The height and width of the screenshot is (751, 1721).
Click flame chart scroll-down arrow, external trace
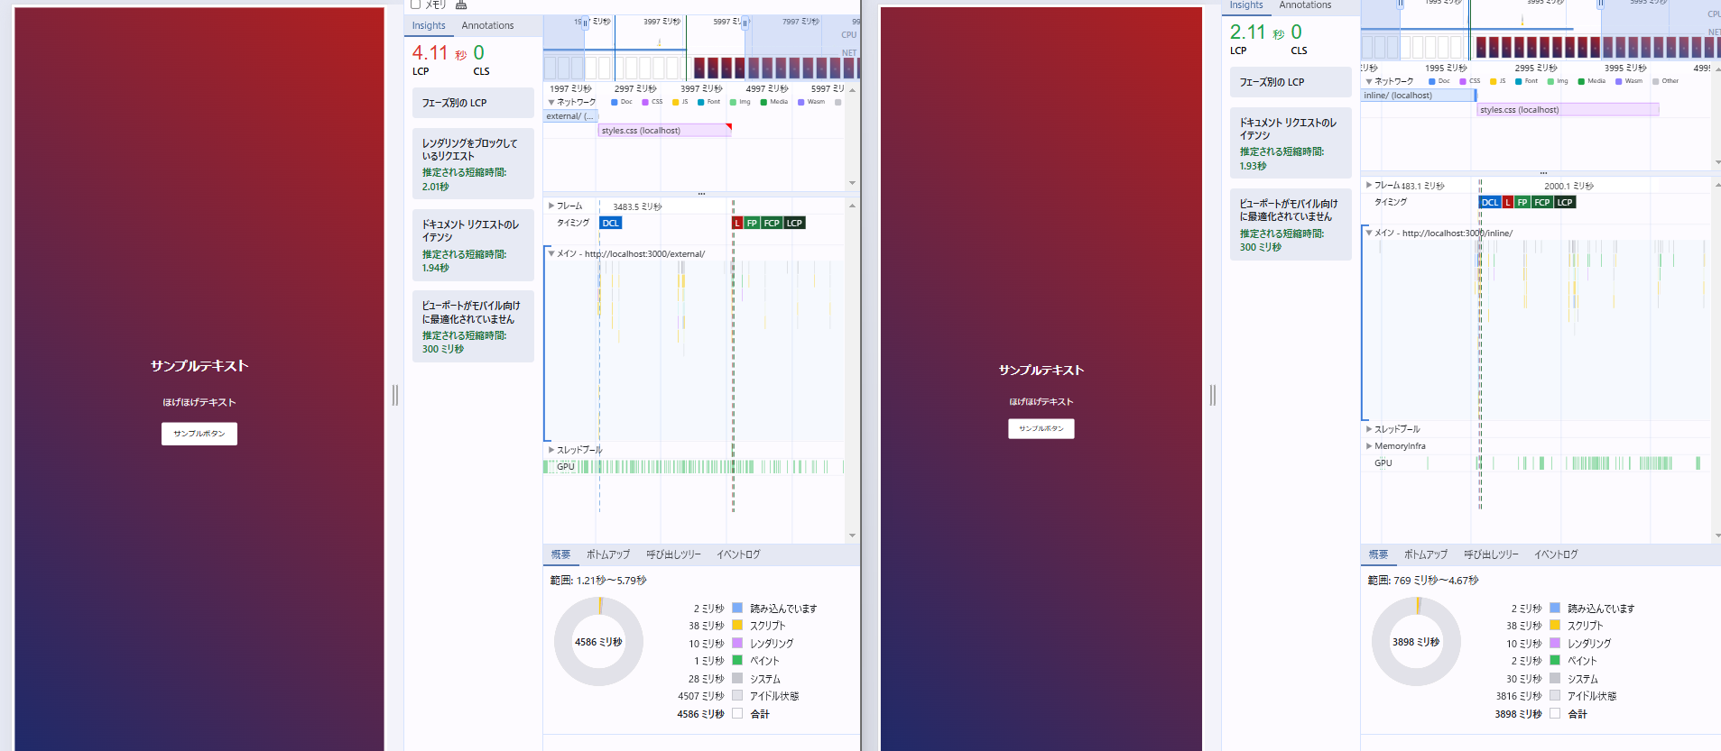point(852,536)
